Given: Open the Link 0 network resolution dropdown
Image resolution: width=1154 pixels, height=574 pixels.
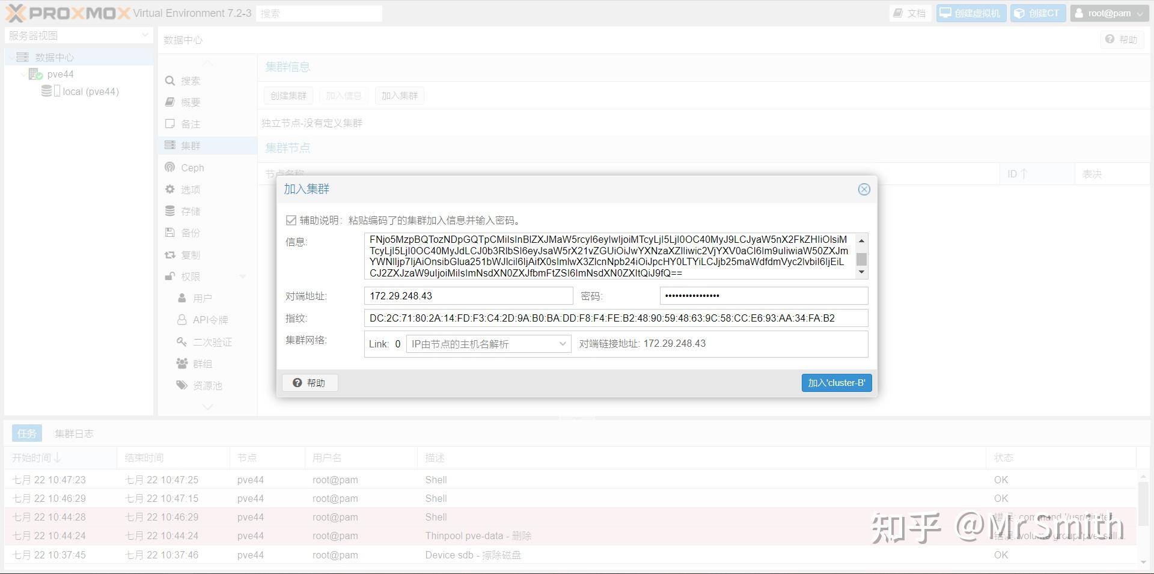Looking at the screenshot, I should pos(561,344).
